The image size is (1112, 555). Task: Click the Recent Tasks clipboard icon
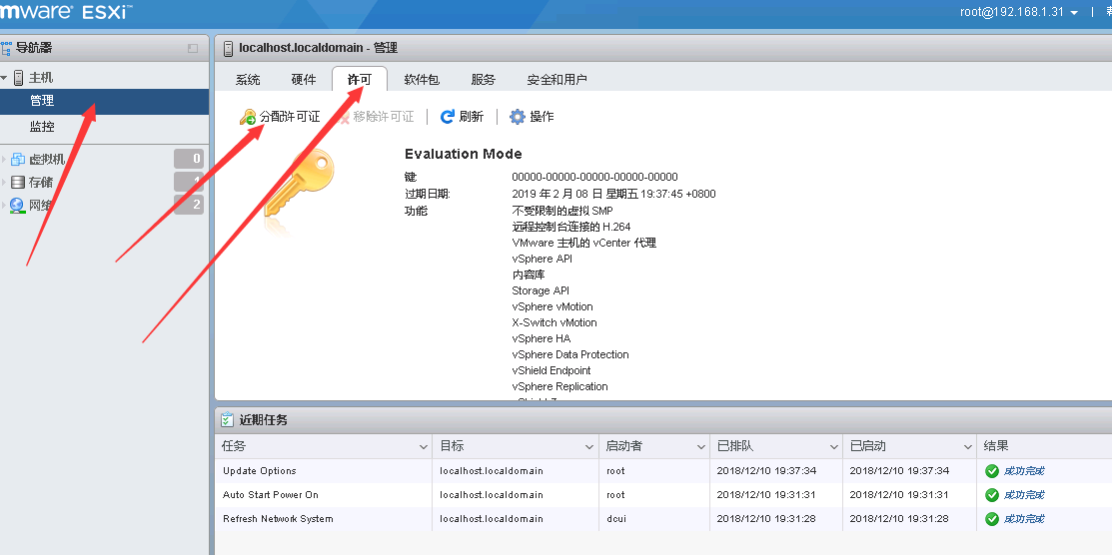click(x=227, y=419)
